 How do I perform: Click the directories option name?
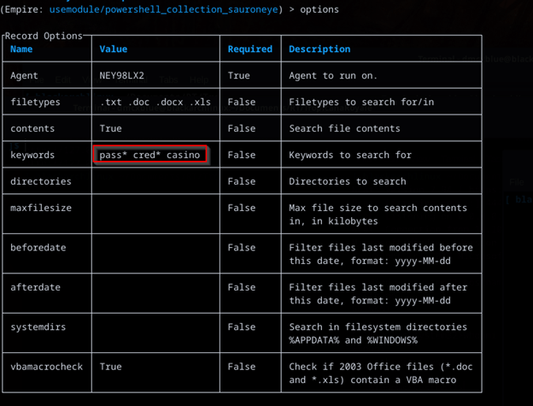pos(41,181)
